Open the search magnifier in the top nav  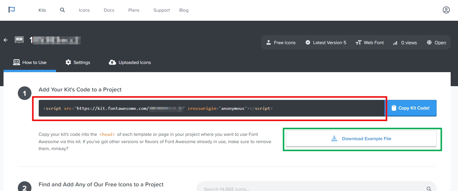62,10
